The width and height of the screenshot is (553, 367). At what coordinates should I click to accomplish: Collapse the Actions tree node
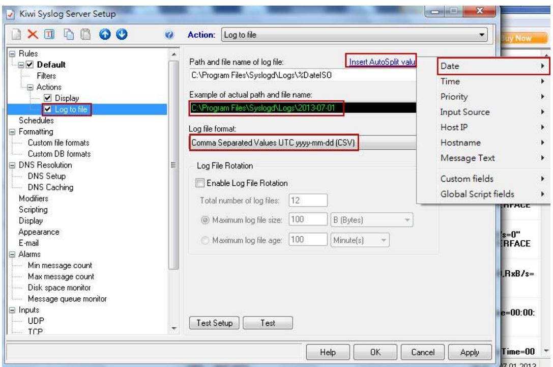pyautogui.click(x=30, y=87)
